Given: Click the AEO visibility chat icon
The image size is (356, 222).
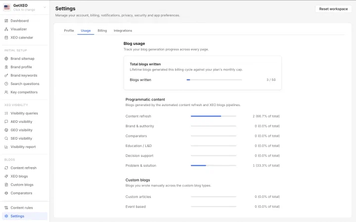Looking at the screenshot, I should 6,121.
